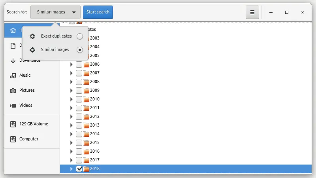The width and height of the screenshot is (316, 178).
Task: Click the Start search button
Action: click(x=98, y=12)
